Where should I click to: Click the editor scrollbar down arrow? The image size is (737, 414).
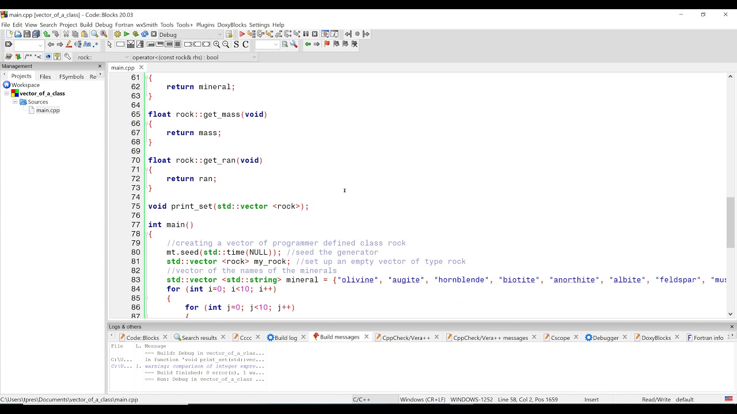(731, 314)
